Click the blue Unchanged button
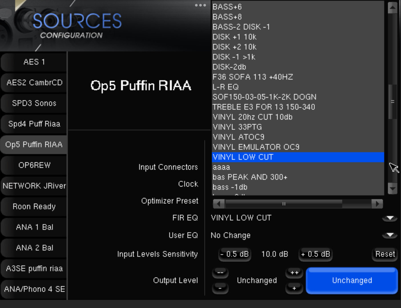Screen dimensions: 401x308 tap(352, 281)
